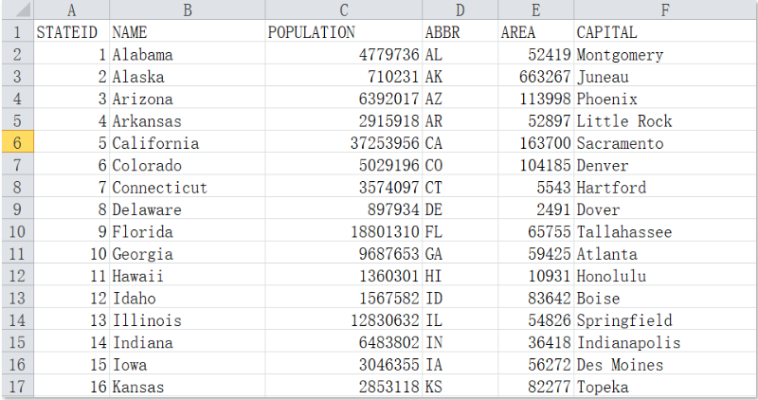Click the cell containing Connecticut
Viewport: 758px width, 400px height.
(x=188, y=188)
